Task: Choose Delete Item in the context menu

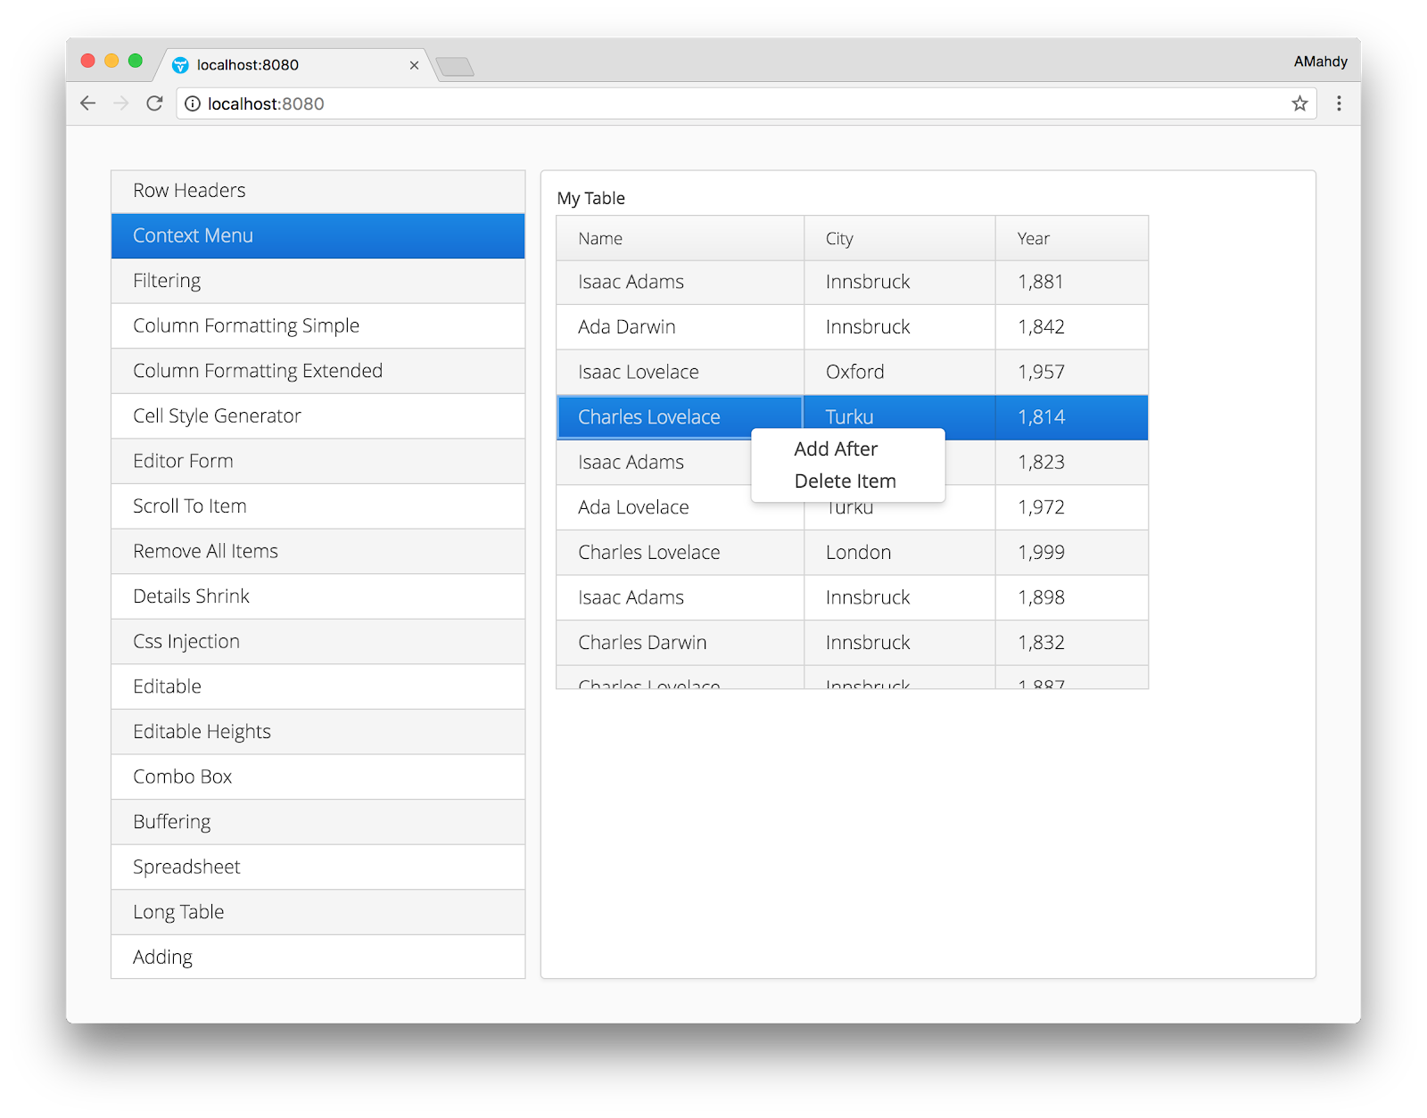Action: click(845, 481)
